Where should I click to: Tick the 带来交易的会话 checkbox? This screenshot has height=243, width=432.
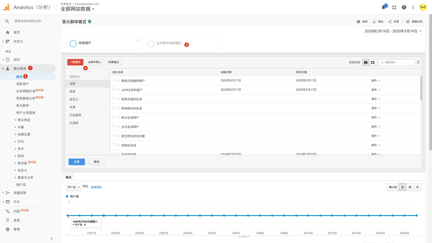click(x=114, y=99)
